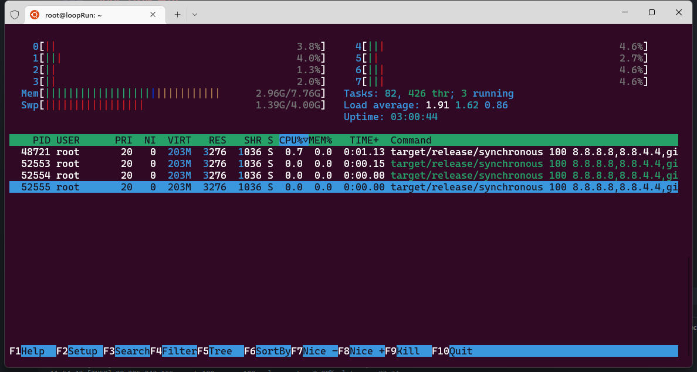Click the S state column header
This screenshot has height=372, width=697.
[270, 140]
